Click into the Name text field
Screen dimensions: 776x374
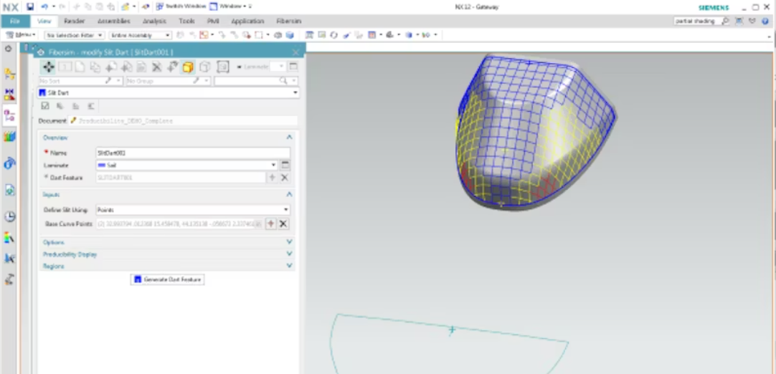tap(192, 153)
